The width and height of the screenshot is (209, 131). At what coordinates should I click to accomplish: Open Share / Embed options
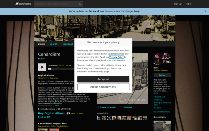(x=108, y=107)
